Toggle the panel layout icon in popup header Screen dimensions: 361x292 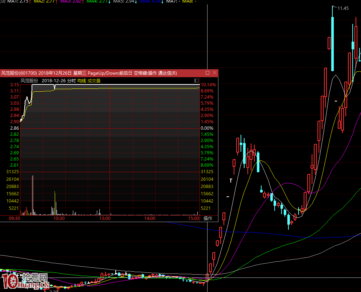196,80
